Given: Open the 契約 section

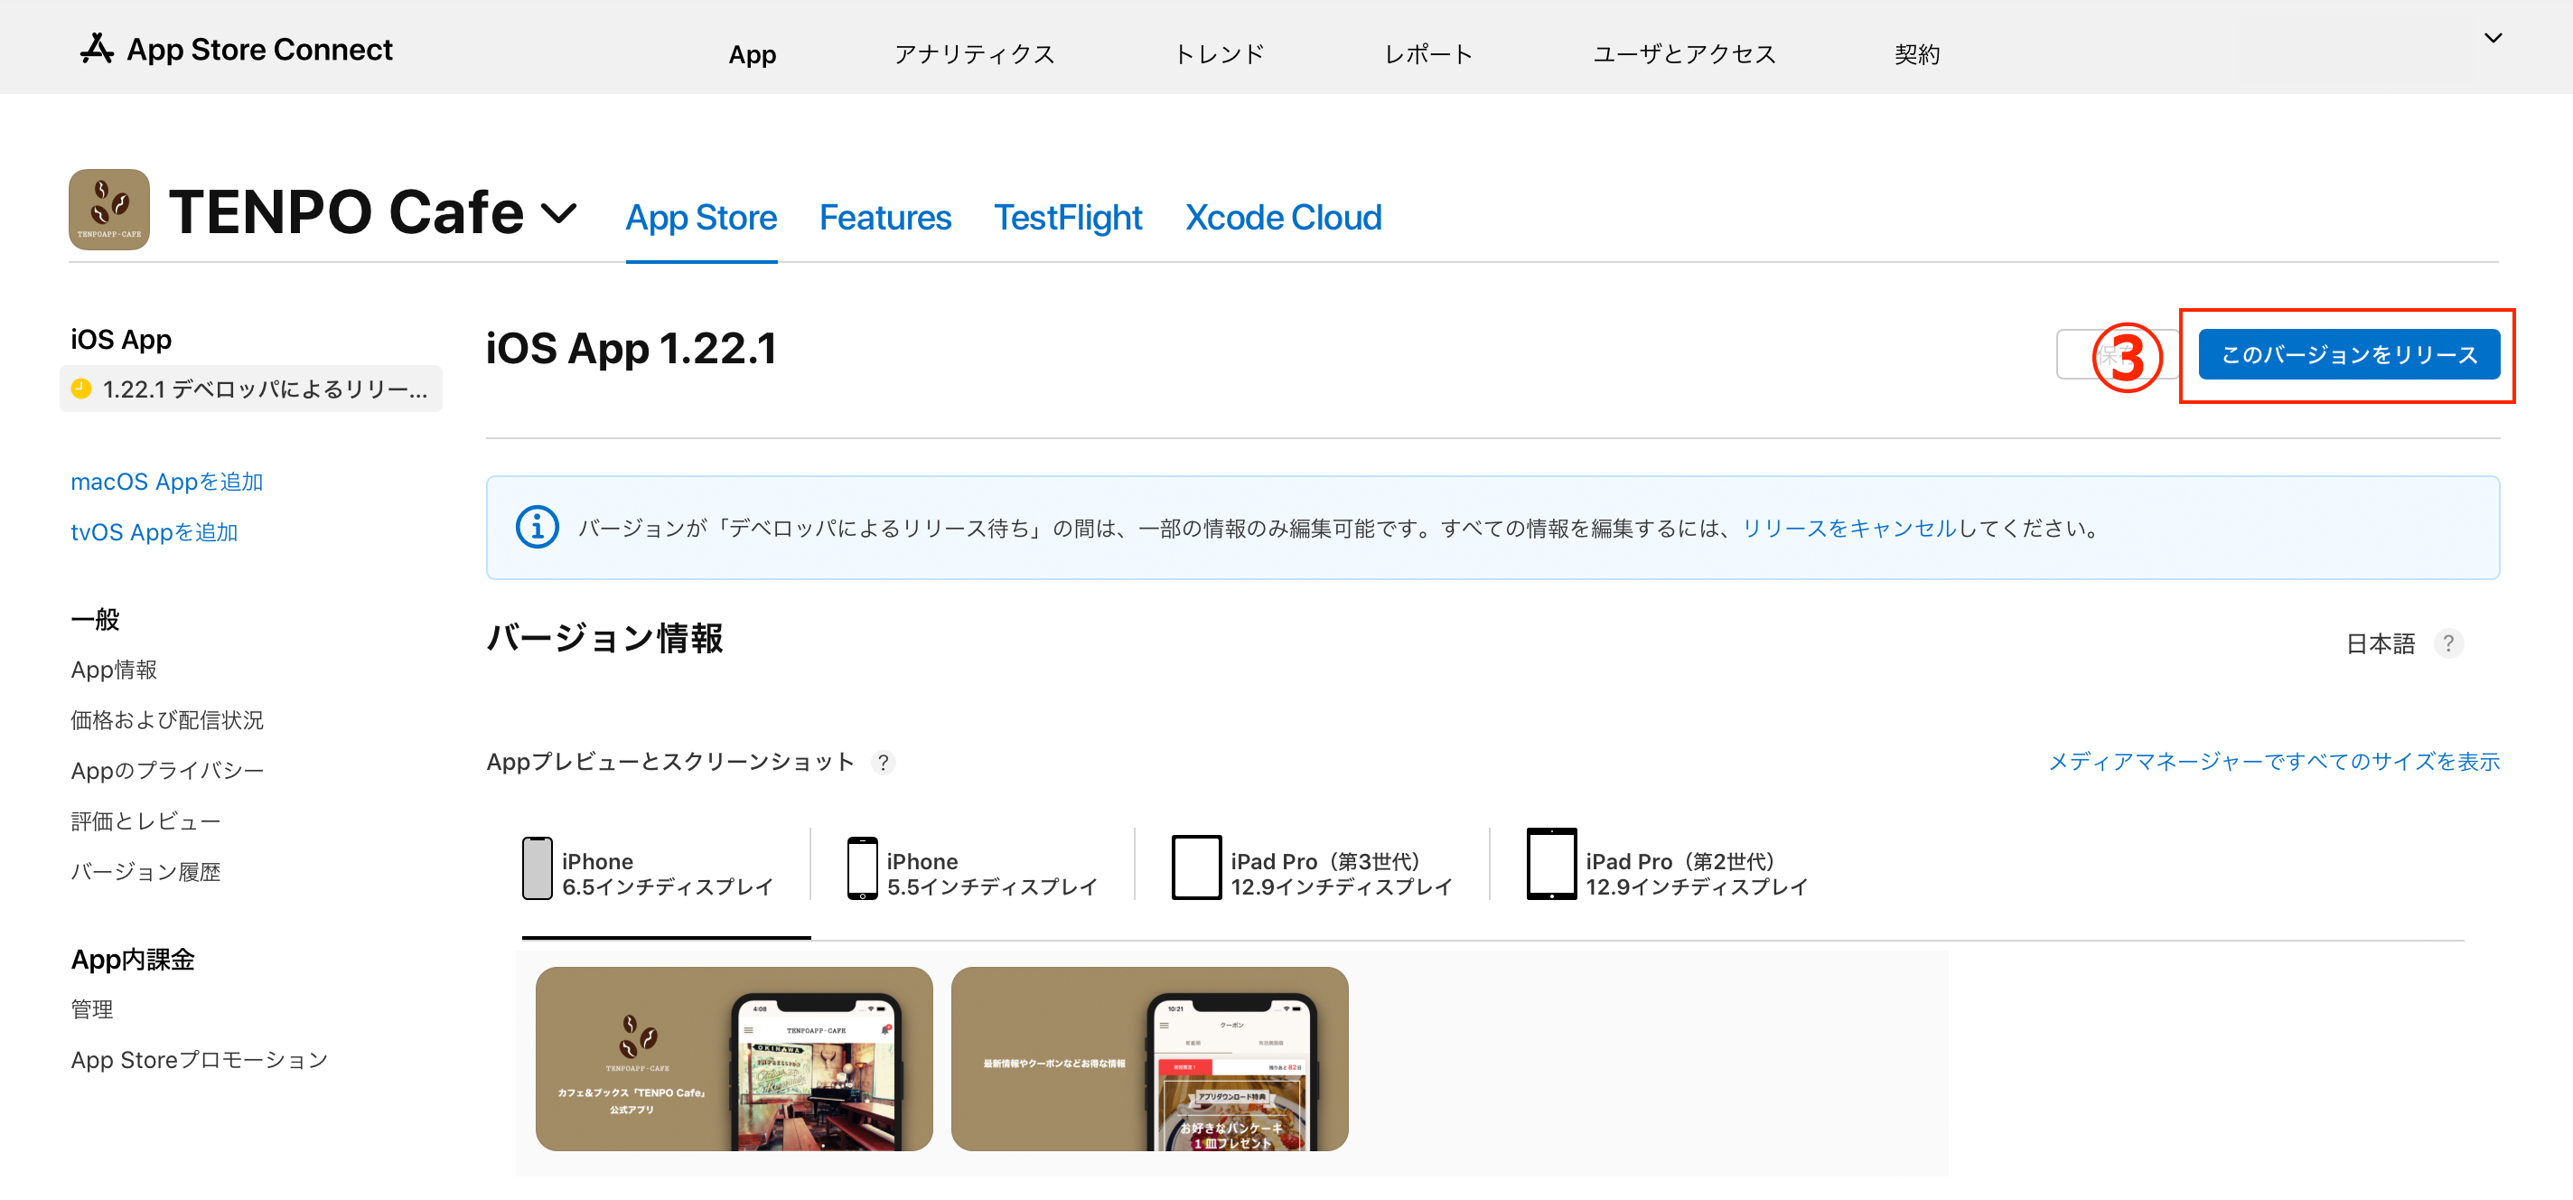Looking at the screenshot, I should pos(1917,54).
